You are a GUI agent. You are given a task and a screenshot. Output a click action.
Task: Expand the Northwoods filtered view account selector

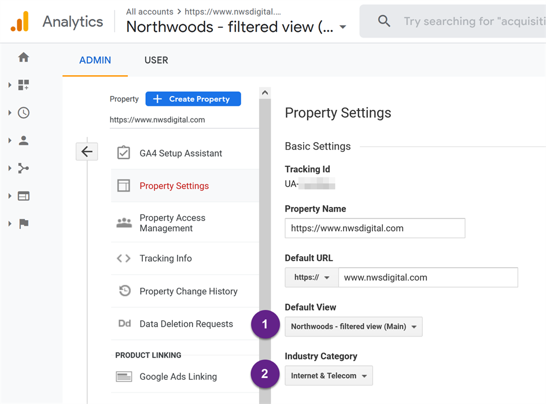tap(237, 27)
